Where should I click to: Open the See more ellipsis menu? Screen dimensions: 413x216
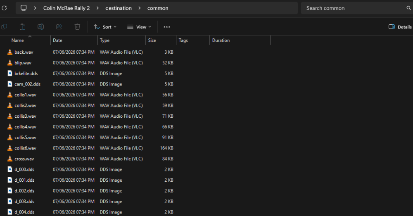coord(167,27)
